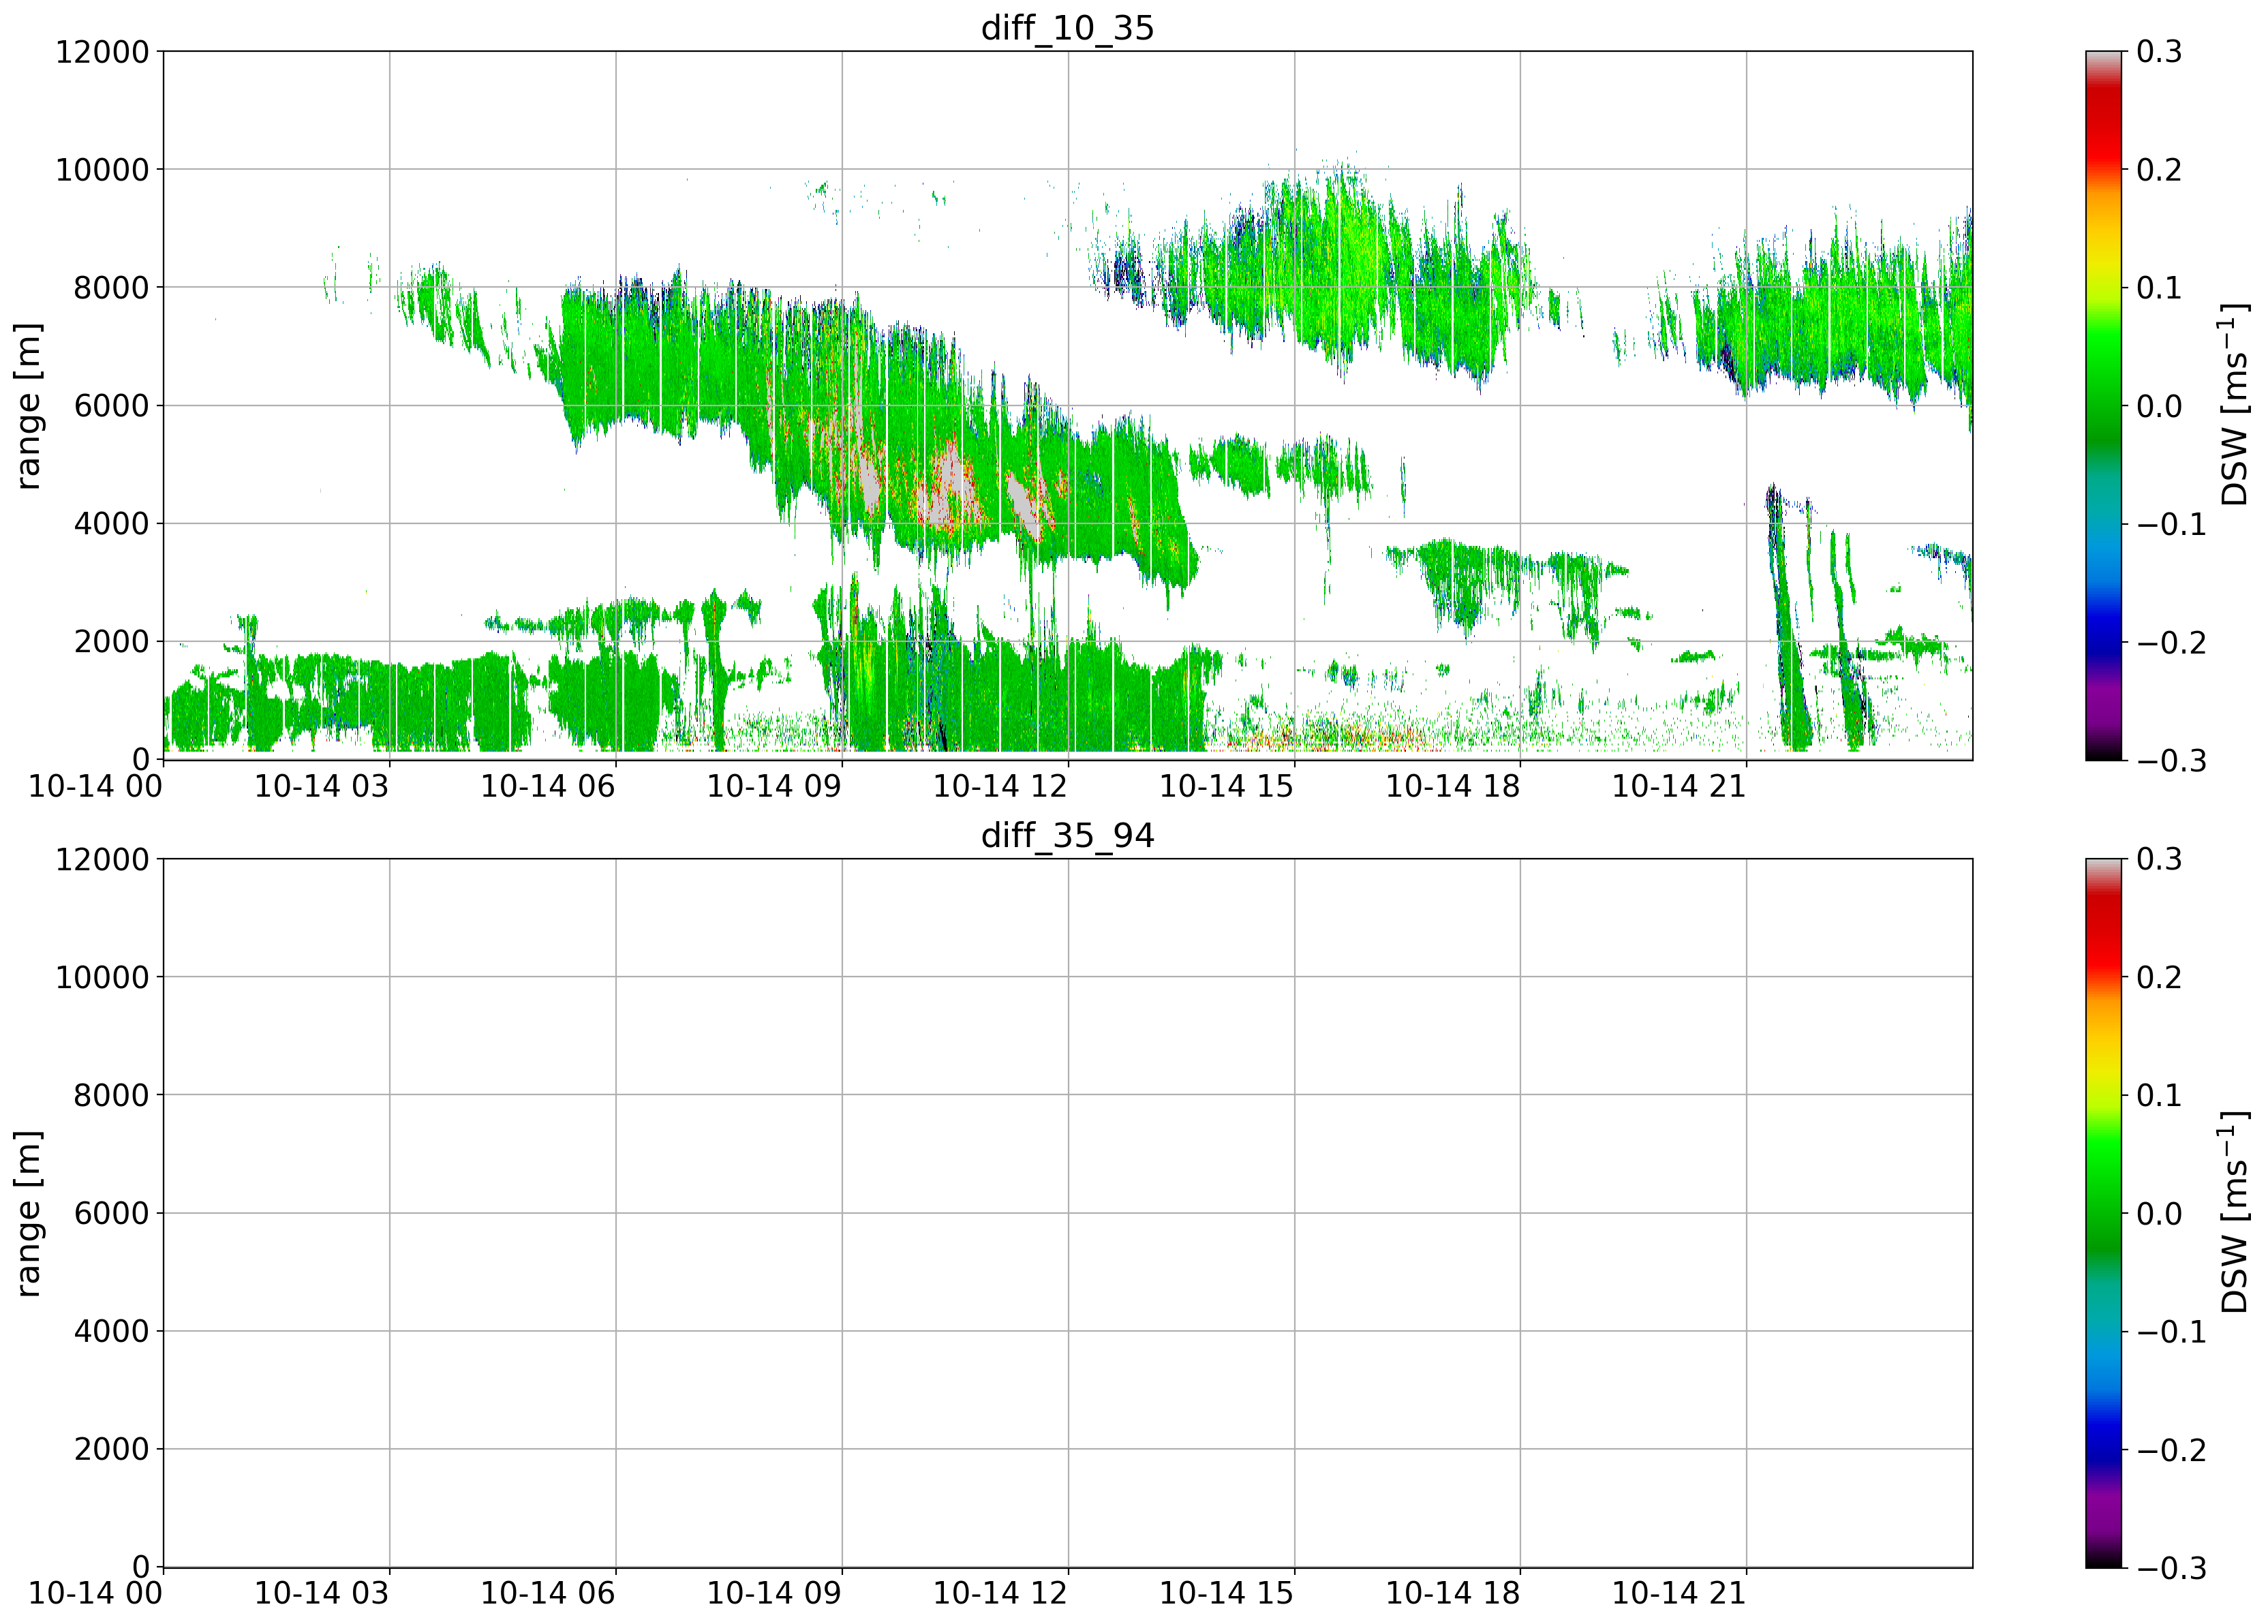Click the DSW colorbar label of diff_35_94 plot
2268x1624 pixels.
[x=2233, y=1213]
